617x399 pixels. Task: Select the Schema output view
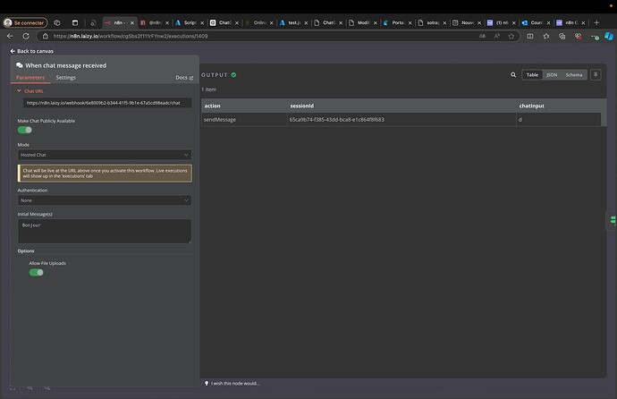tap(574, 75)
